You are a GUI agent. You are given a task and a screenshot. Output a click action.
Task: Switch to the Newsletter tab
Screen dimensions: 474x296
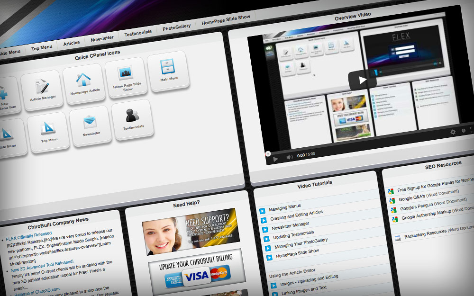[102, 39]
